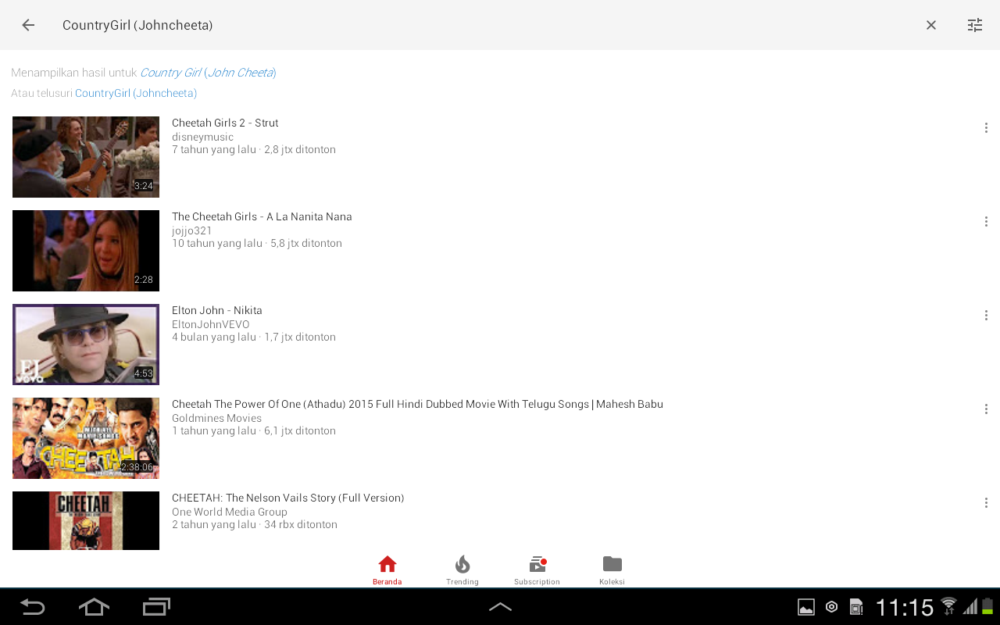This screenshot has width=1000, height=625.
Task: Play the Cheetah Girls 2 - Strut thumbnail
Action: click(86, 157)
